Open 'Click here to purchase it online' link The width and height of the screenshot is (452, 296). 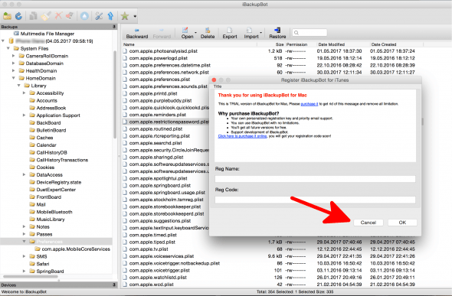(242, 136)
